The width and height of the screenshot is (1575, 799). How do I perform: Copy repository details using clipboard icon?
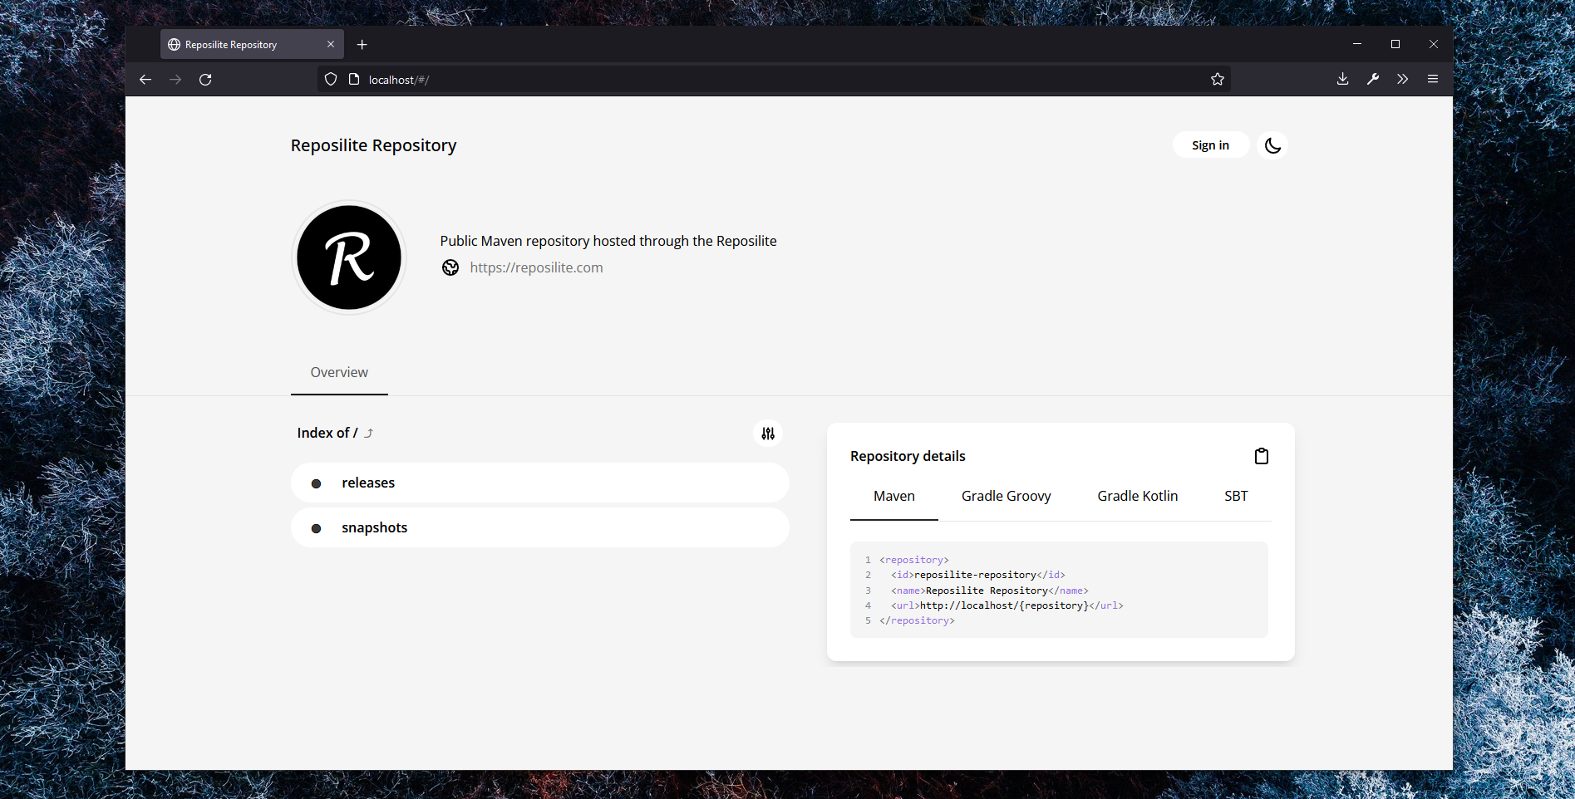tap(1261, 455)
